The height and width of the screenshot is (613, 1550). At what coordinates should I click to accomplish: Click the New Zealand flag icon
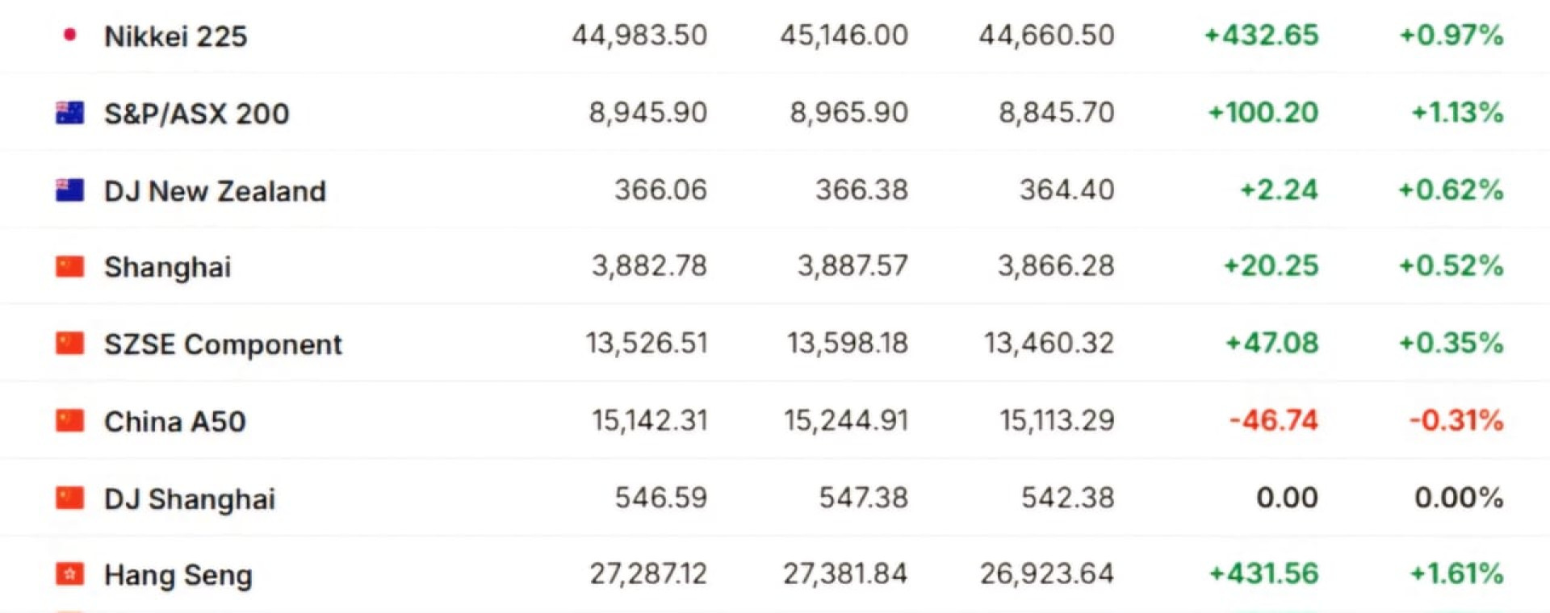click(x=70, y=190)
